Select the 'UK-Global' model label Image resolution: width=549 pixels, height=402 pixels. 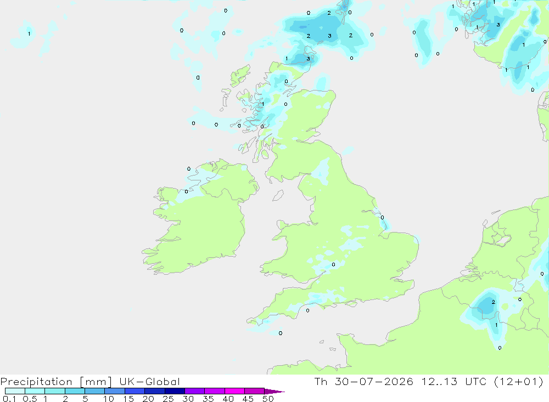(x=149, y=382)
